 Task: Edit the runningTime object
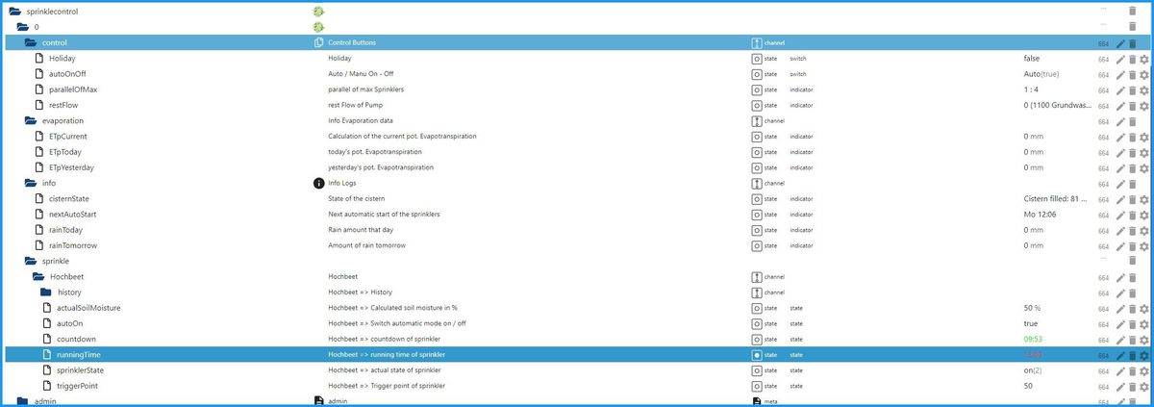(x=1120, y=355)
